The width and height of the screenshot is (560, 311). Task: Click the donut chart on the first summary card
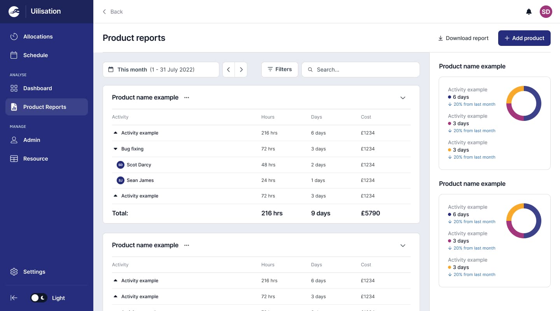[x=524, y=103]
